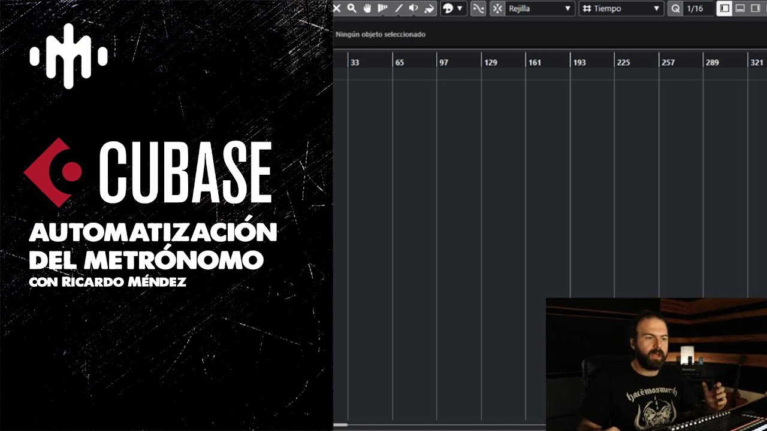
Task: Click the presenter webcam video overlay
Action: click(656, 364)
